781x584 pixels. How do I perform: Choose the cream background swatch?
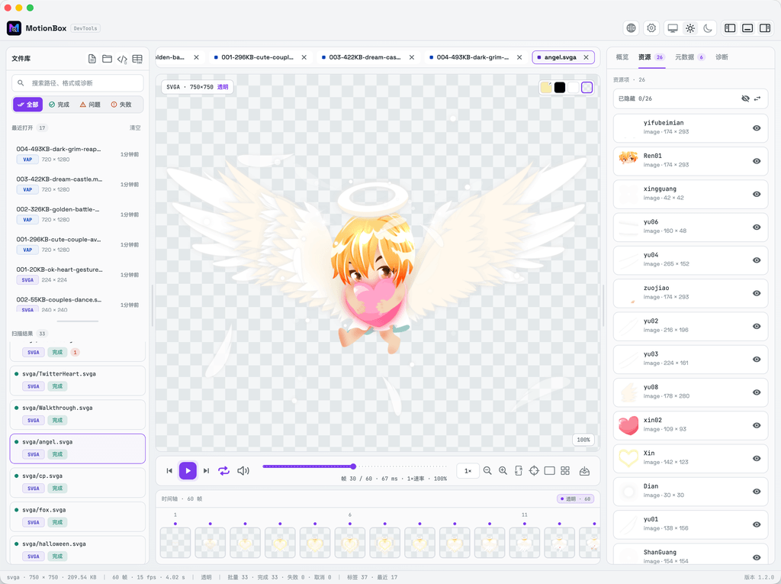[546, 87]
